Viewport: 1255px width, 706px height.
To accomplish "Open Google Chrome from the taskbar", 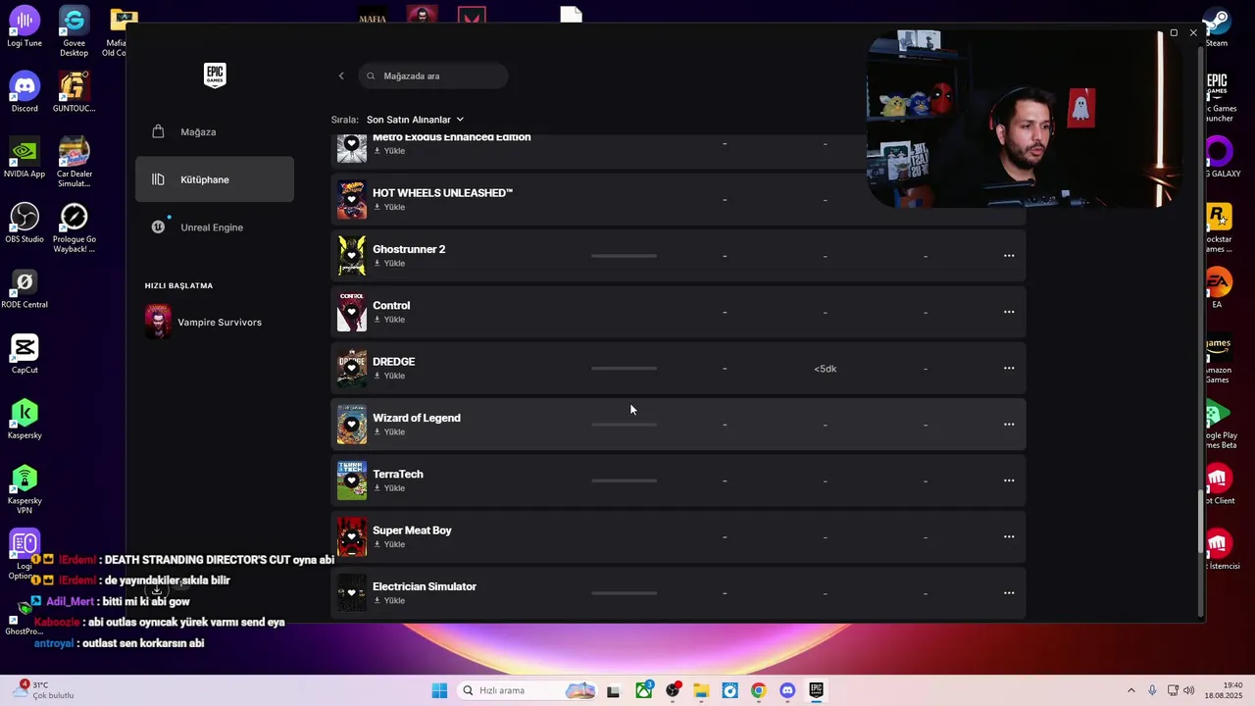I will point(758,690).
